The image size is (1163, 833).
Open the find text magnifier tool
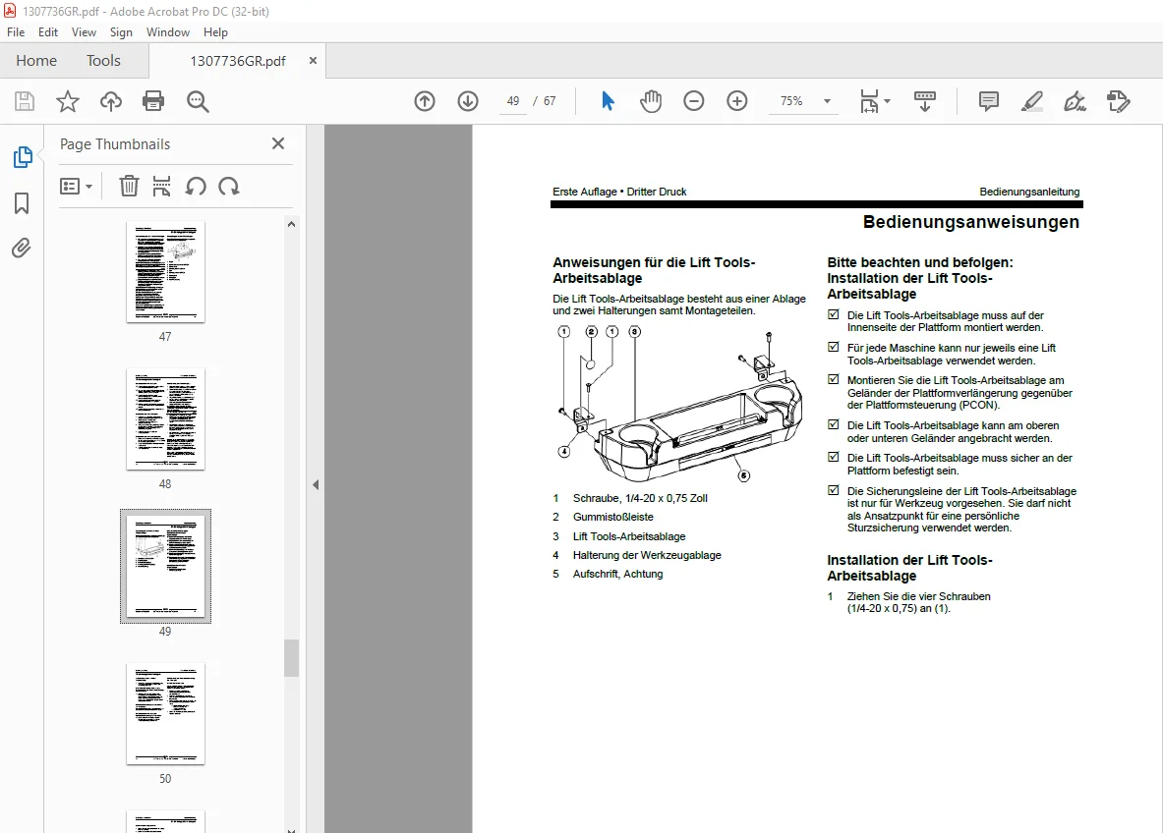tap(198, 101)
